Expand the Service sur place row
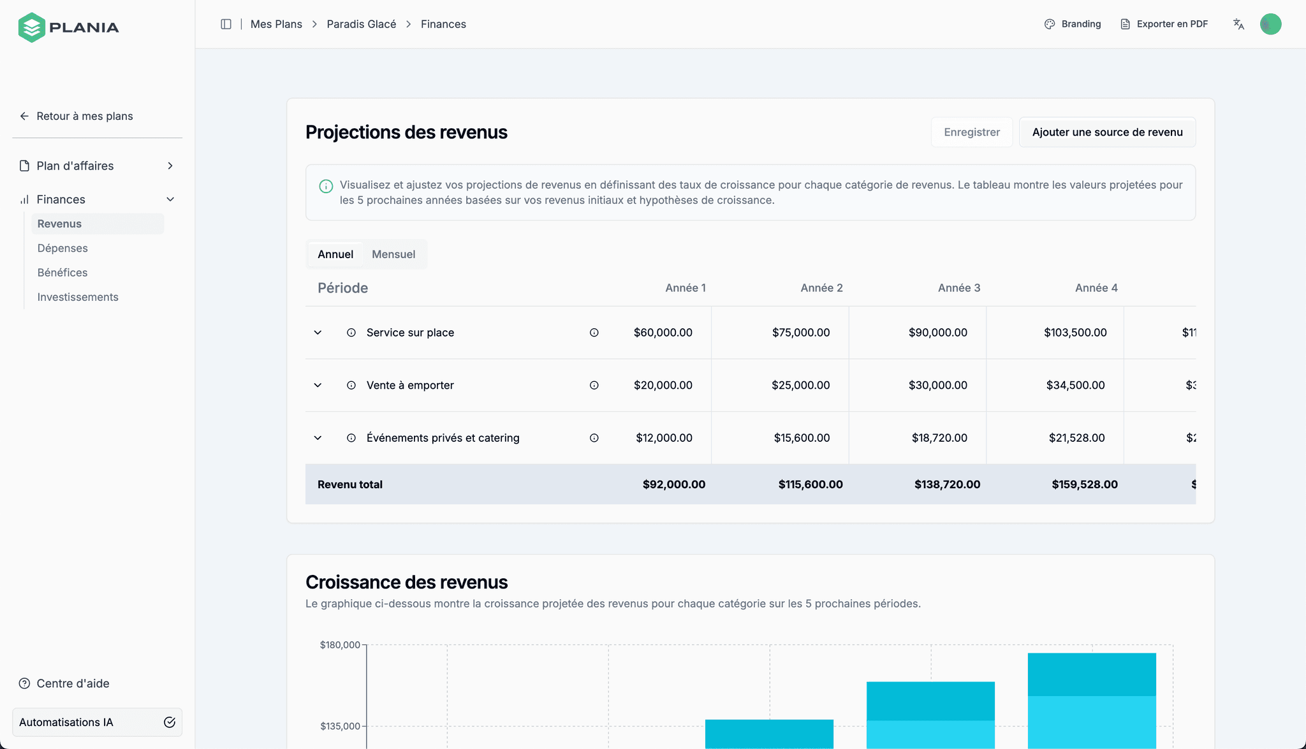1306x749 pixels. [x=318, y=332]
